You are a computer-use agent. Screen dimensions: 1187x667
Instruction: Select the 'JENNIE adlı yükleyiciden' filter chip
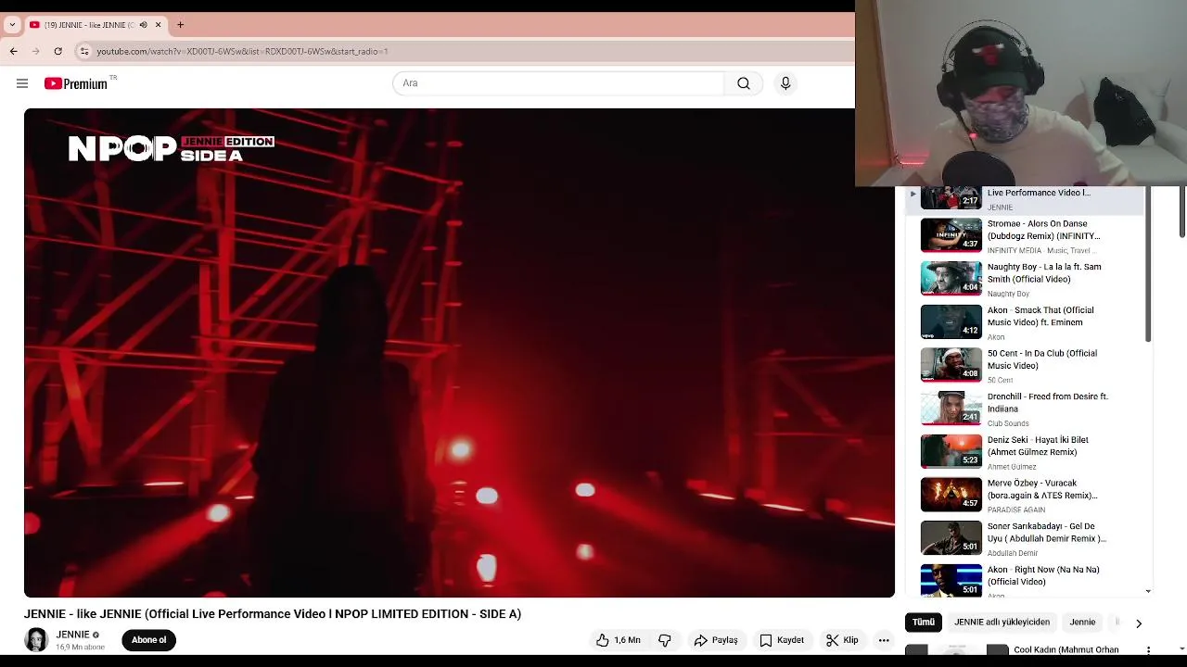point(1002,623)
